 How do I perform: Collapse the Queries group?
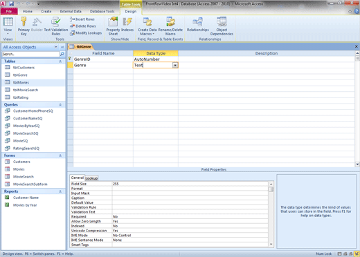(x=60, y=105)
